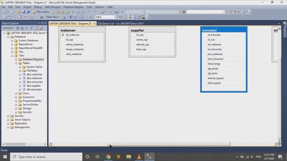Select nama_sup column in supplier table
Screen dimensions: 287x161
pyautogui.click(x=152, y=40)
